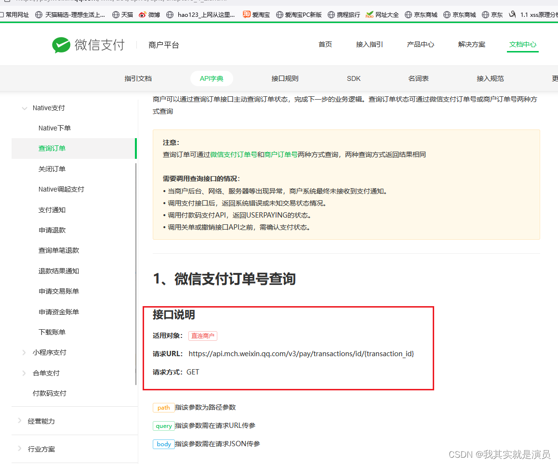Screen dimensions: 558x464
Task: Open the 携程旅行 bookmark
Action: (x=344, y=14)
